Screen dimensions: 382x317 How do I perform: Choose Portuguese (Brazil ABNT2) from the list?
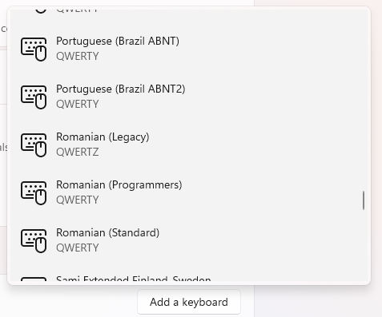pos(120,89)
